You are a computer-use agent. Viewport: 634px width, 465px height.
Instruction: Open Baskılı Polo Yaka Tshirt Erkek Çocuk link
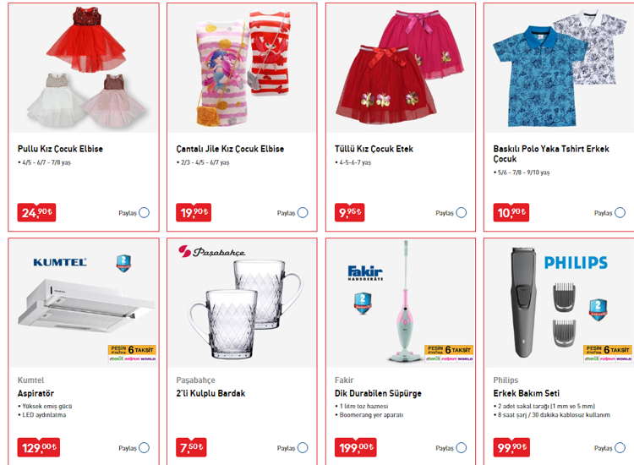click(x=550, y=154)
